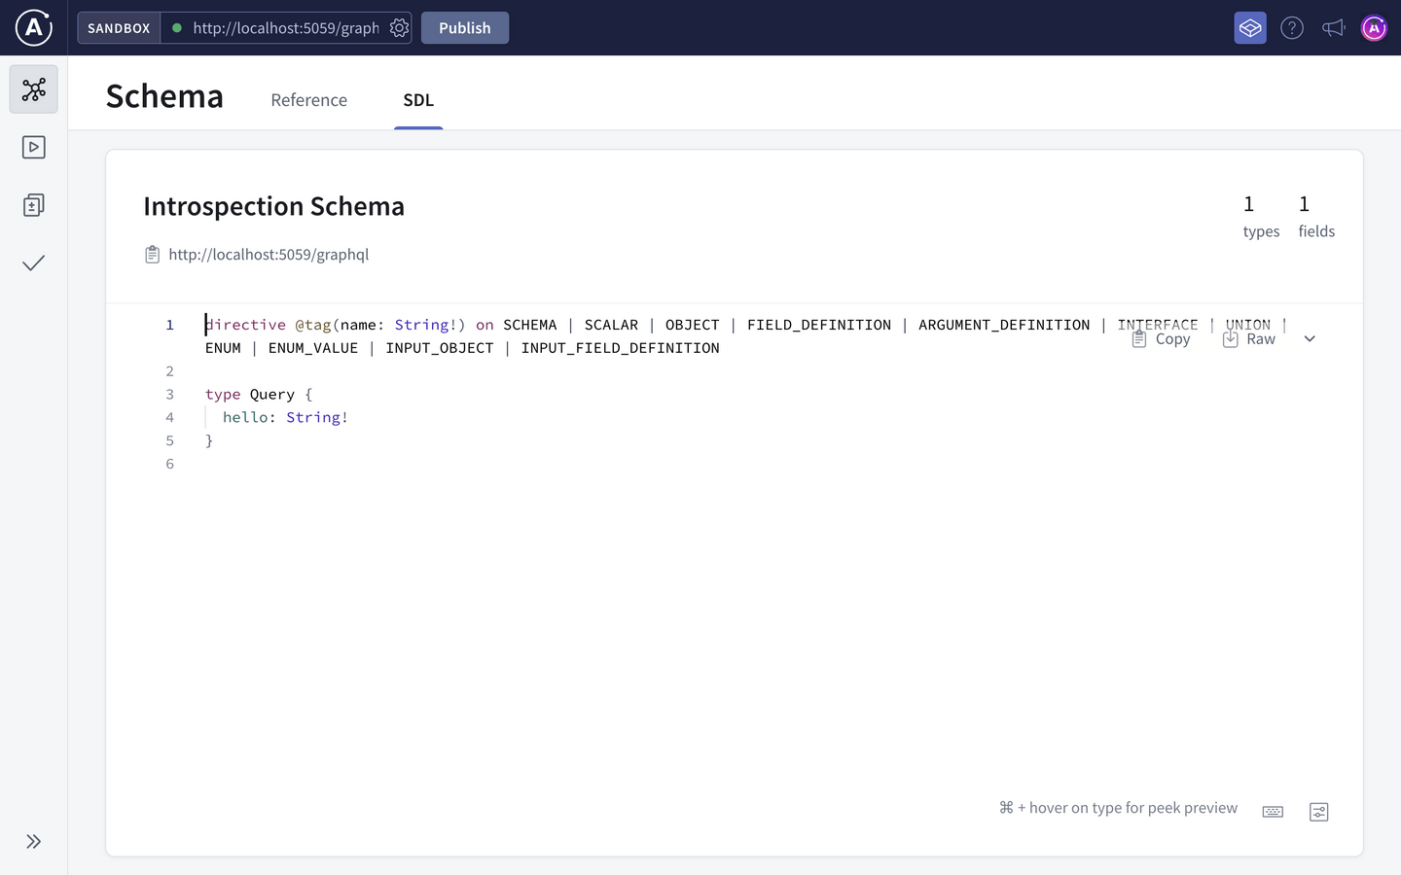Click the Publish button
The height and width of the screenshot is (875, 1401).
[x=464, y=28]
